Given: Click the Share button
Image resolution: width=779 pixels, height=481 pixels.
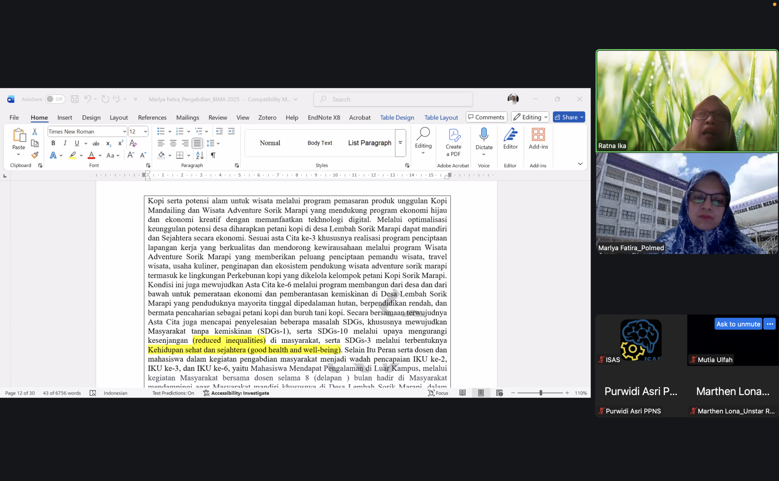Looking at the screenshot, I should click(566, 117).
